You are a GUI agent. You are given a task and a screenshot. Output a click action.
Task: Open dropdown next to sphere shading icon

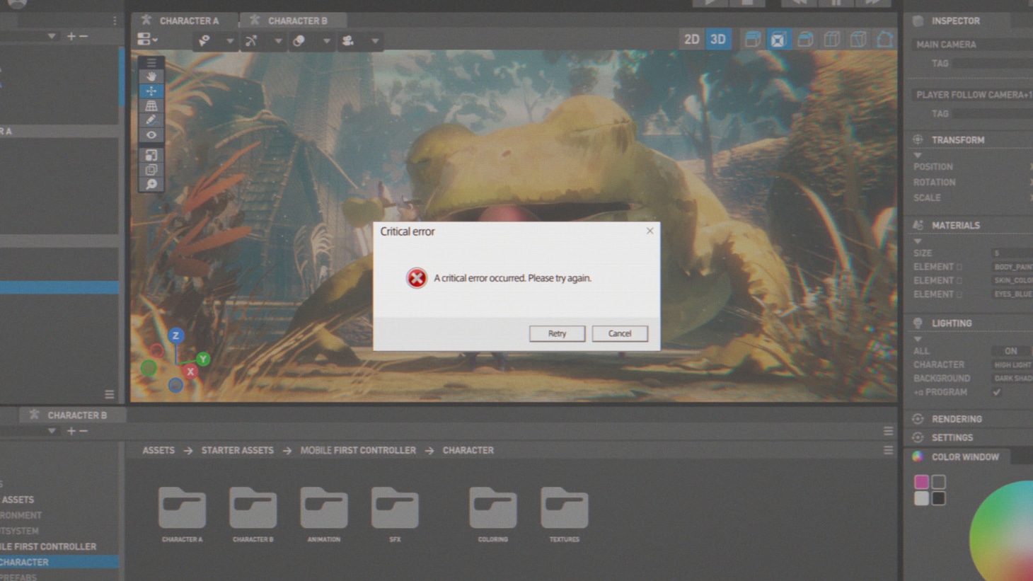(326, 41)
